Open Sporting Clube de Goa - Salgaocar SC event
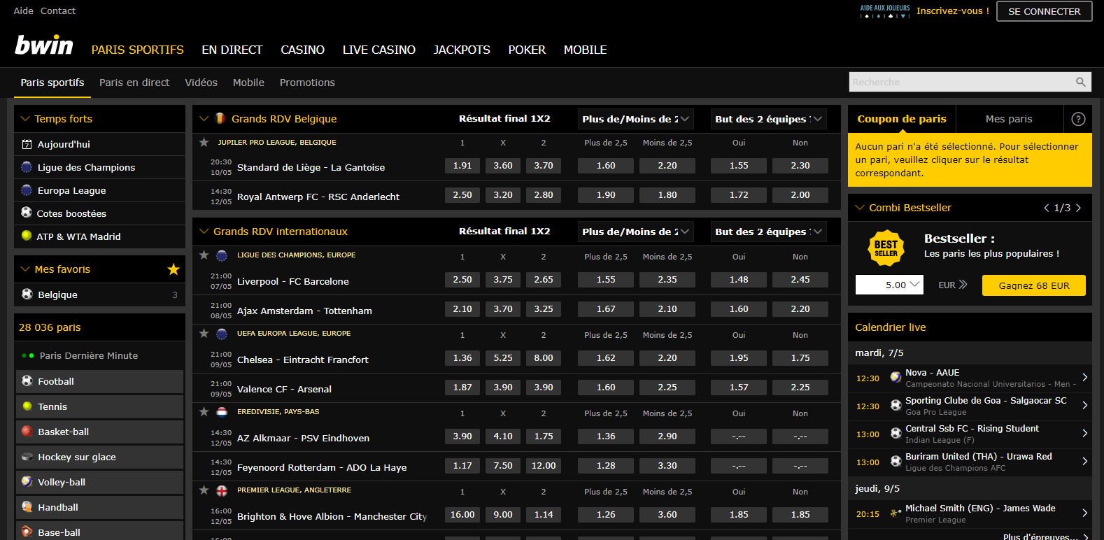 click(970, 406)
